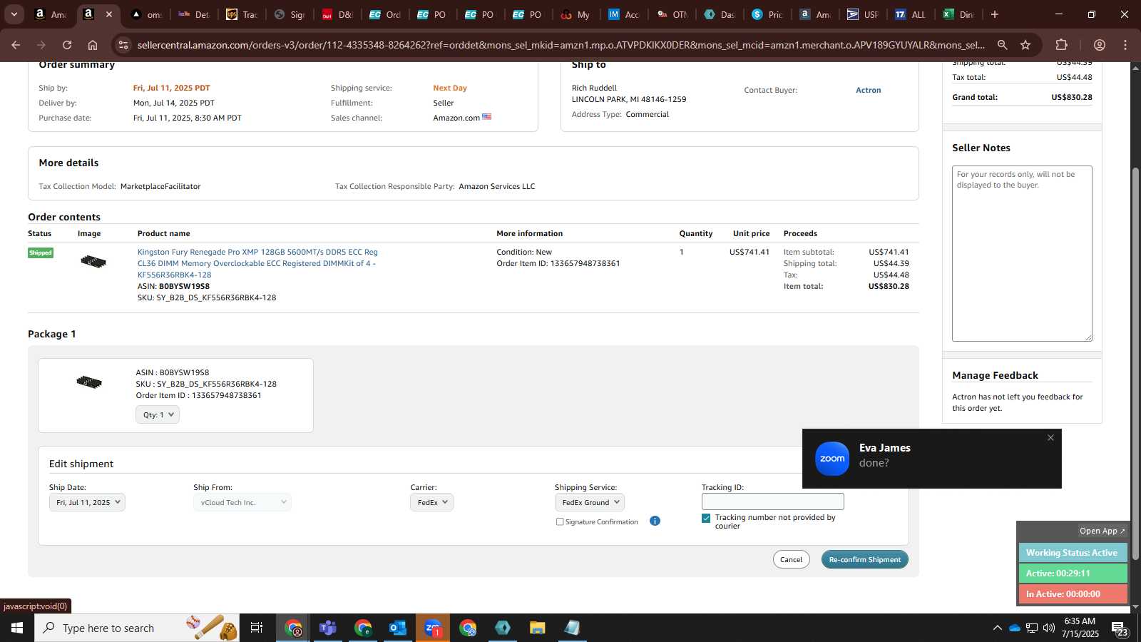Open the browser home page icon

[x=93, y=45]
